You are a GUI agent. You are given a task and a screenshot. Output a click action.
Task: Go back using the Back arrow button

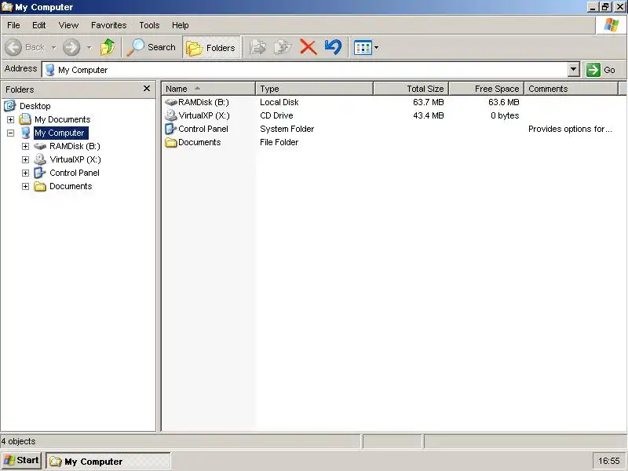[13, 47]
